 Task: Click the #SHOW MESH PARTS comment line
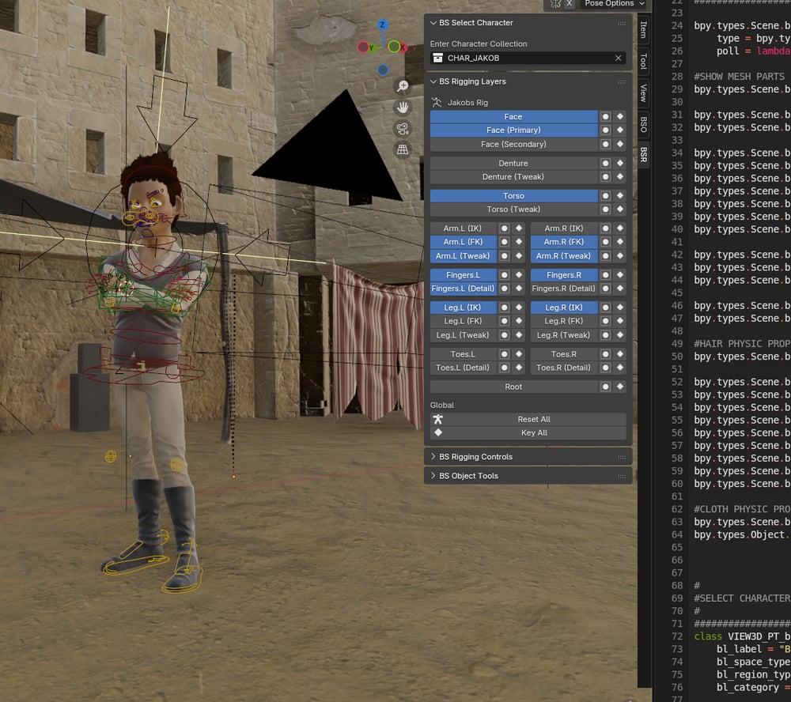[x=739, y=77]
